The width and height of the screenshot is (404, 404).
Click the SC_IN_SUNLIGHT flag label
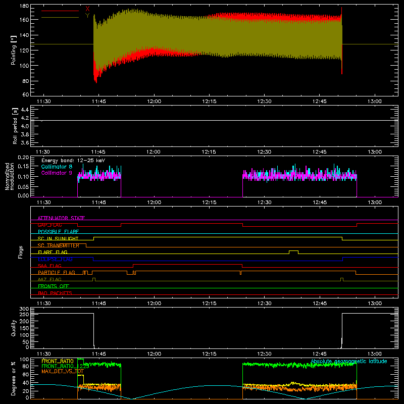[58, 238]
